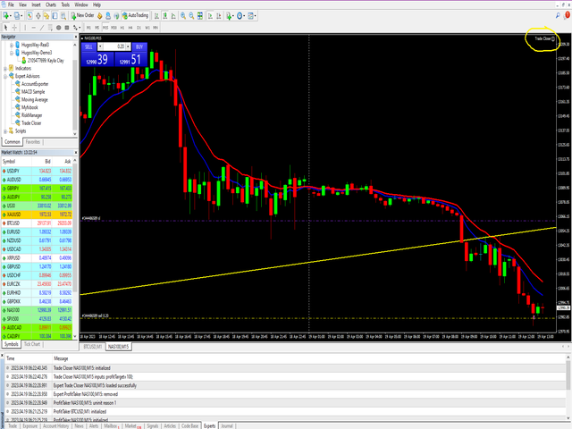Select XAUUSD row in Market Watch

click(x=37, y=214)
